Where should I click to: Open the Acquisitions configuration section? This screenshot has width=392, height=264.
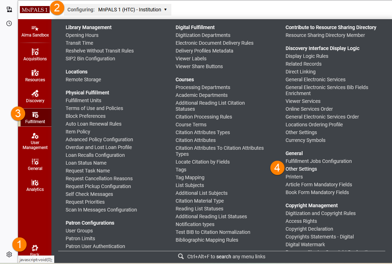pos(35,55)
